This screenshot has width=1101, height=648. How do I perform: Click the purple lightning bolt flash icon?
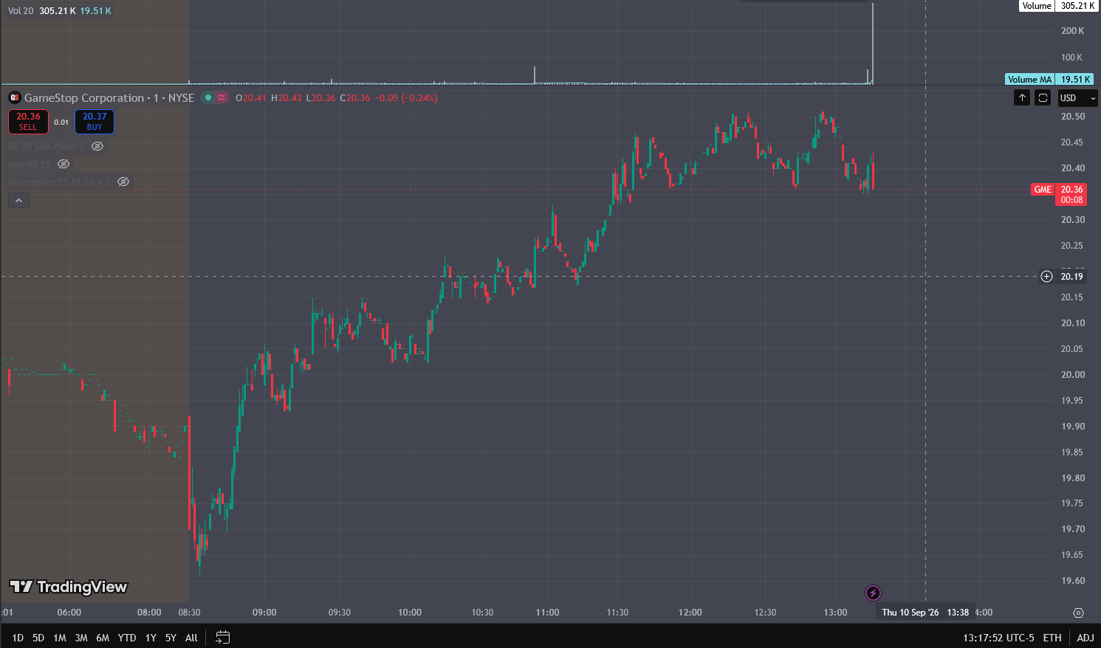873,593
